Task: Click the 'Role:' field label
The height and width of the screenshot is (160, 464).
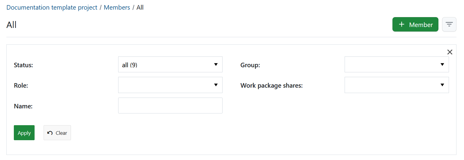Action: (x=21, y=86)
